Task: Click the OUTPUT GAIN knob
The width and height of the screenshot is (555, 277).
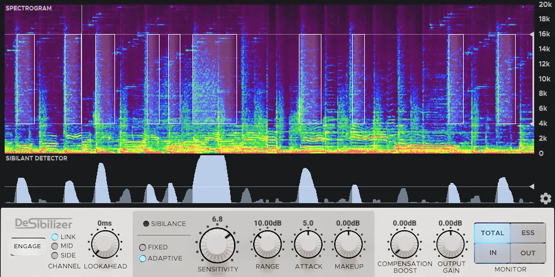Action: point(450,245)
